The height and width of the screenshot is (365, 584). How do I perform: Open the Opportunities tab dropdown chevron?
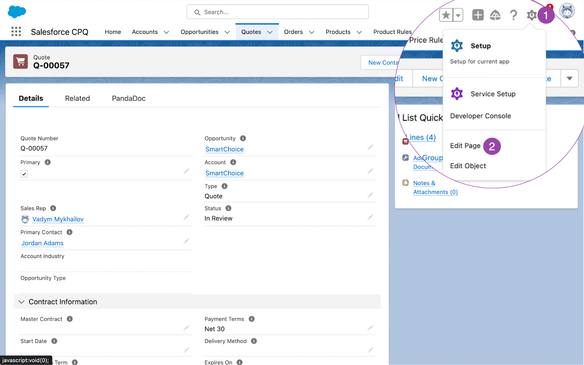click(x=227, y=32)
